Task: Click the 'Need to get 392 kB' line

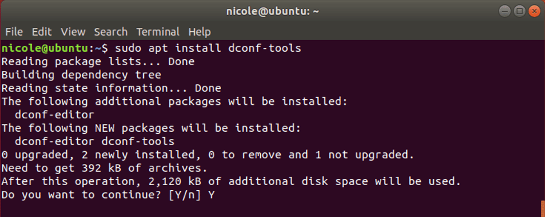Action: pos(105,168)
